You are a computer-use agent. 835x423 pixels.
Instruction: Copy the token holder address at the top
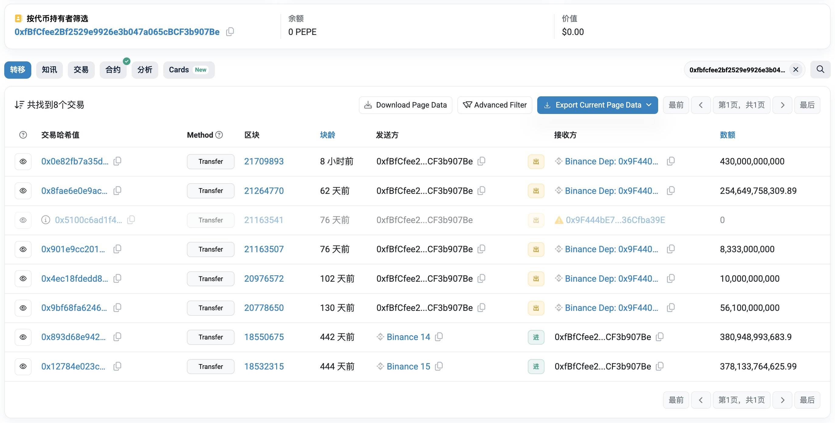230,32
